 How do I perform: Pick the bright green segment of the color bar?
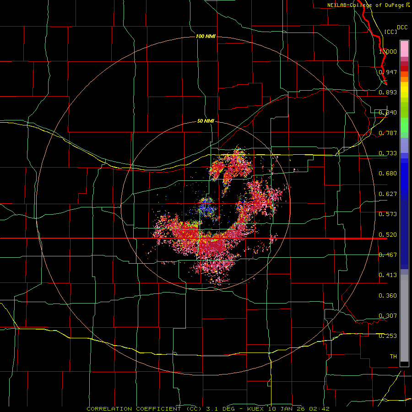(x=404, y=125)
